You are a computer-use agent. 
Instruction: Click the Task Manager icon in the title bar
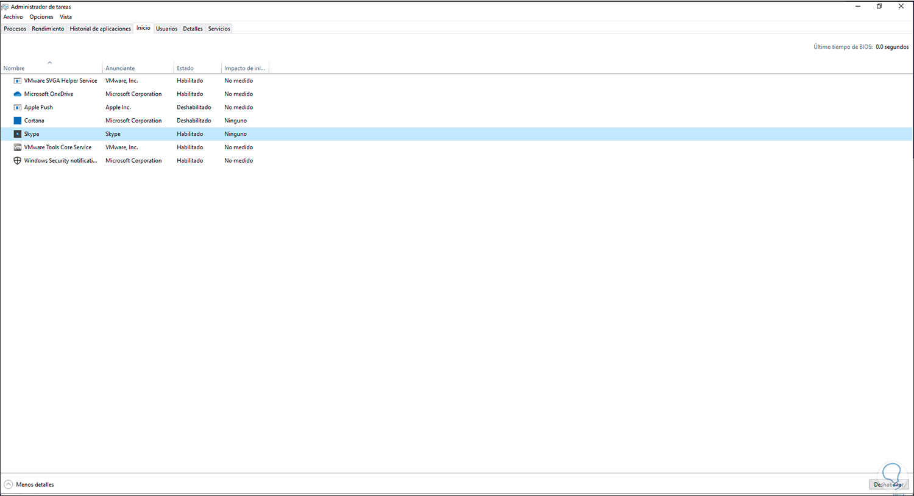pyautogui.click(x=5, y=7)
